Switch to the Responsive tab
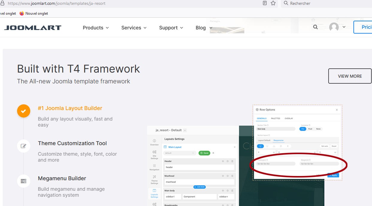This screenshot has width=372, height=206. 279,140
